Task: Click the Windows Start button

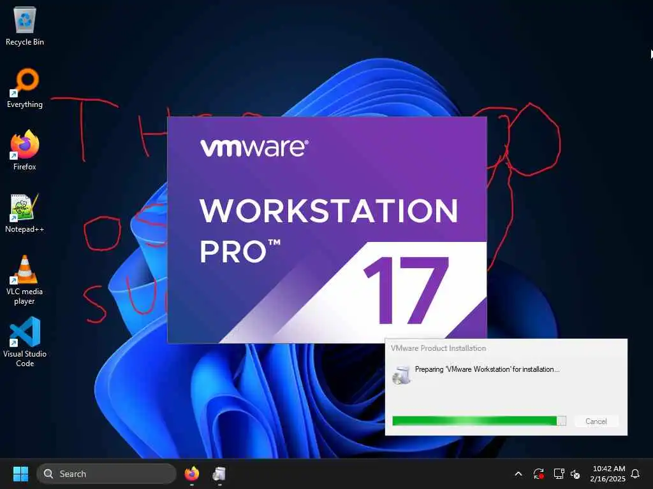Action: tap(20, 474)
